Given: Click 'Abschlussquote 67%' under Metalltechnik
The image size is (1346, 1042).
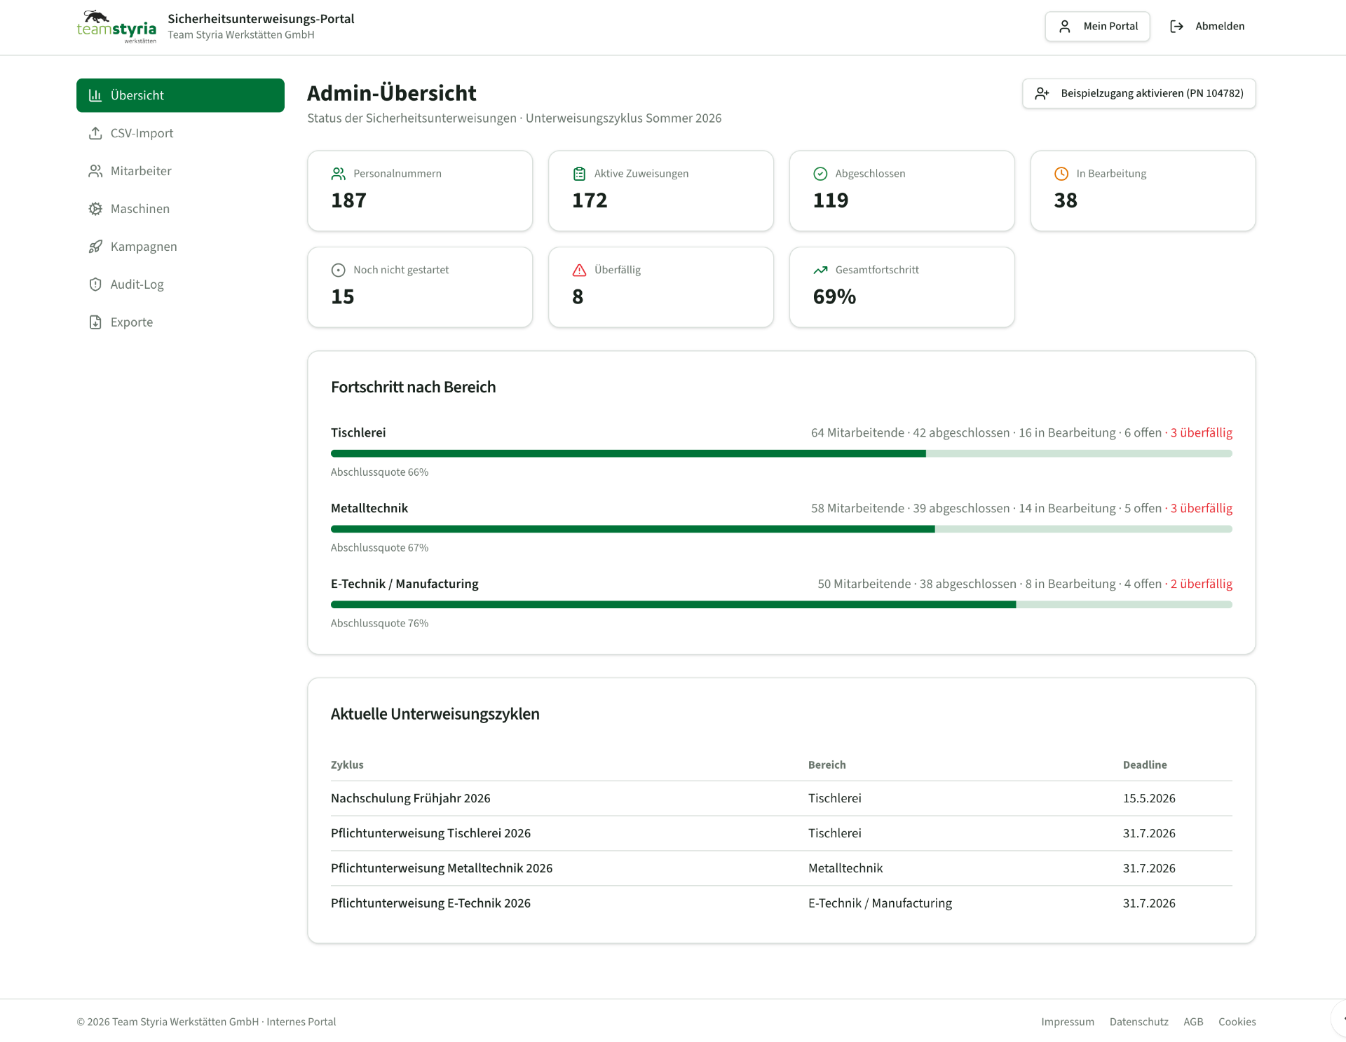Looking at the screenshot, I should (379, 548).
